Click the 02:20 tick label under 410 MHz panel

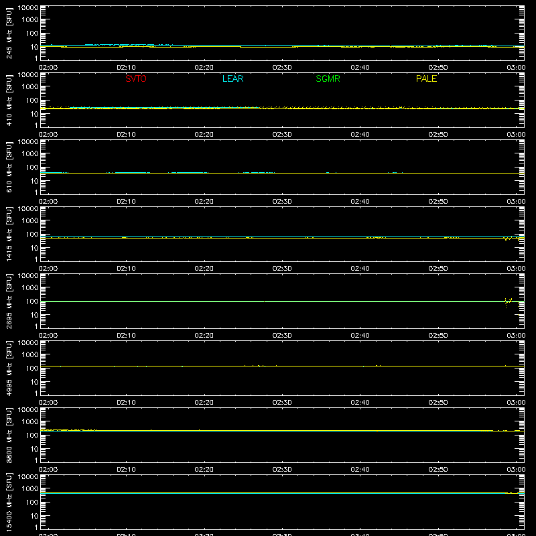coord(204,135)
